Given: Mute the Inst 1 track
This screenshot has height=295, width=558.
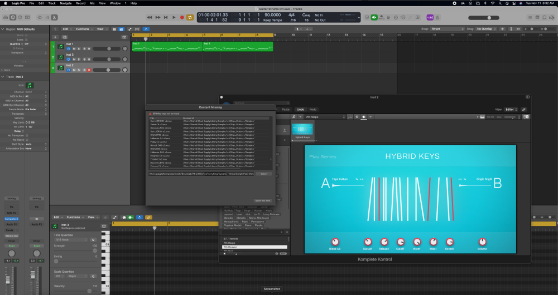Looking at the screenshot, I should pos(74,48).
